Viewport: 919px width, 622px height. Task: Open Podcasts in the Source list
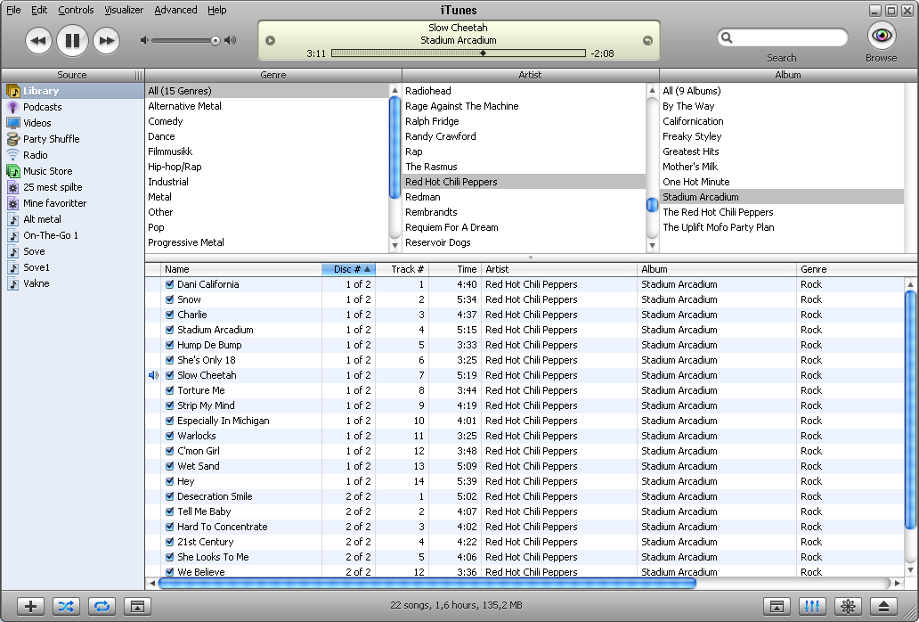(73, 107)
